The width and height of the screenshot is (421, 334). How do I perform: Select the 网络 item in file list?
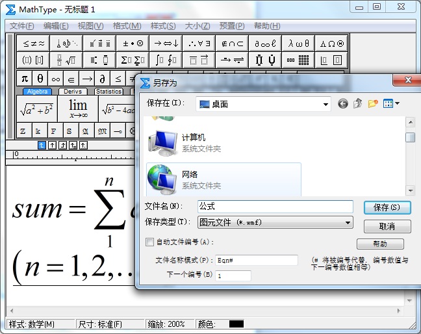(x=190, y=174)
